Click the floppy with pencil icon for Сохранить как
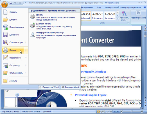This screenshot has width=149, height=115. (5, 42)
